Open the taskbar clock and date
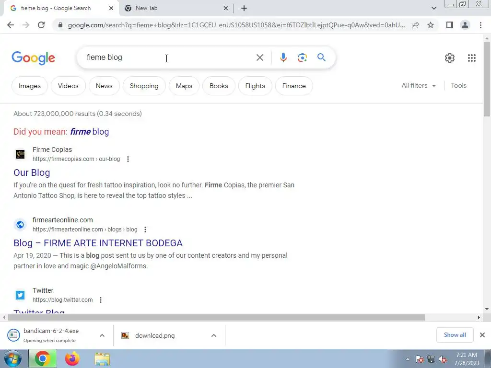Viewport: 491px width, 368px height. coord(467,359)
